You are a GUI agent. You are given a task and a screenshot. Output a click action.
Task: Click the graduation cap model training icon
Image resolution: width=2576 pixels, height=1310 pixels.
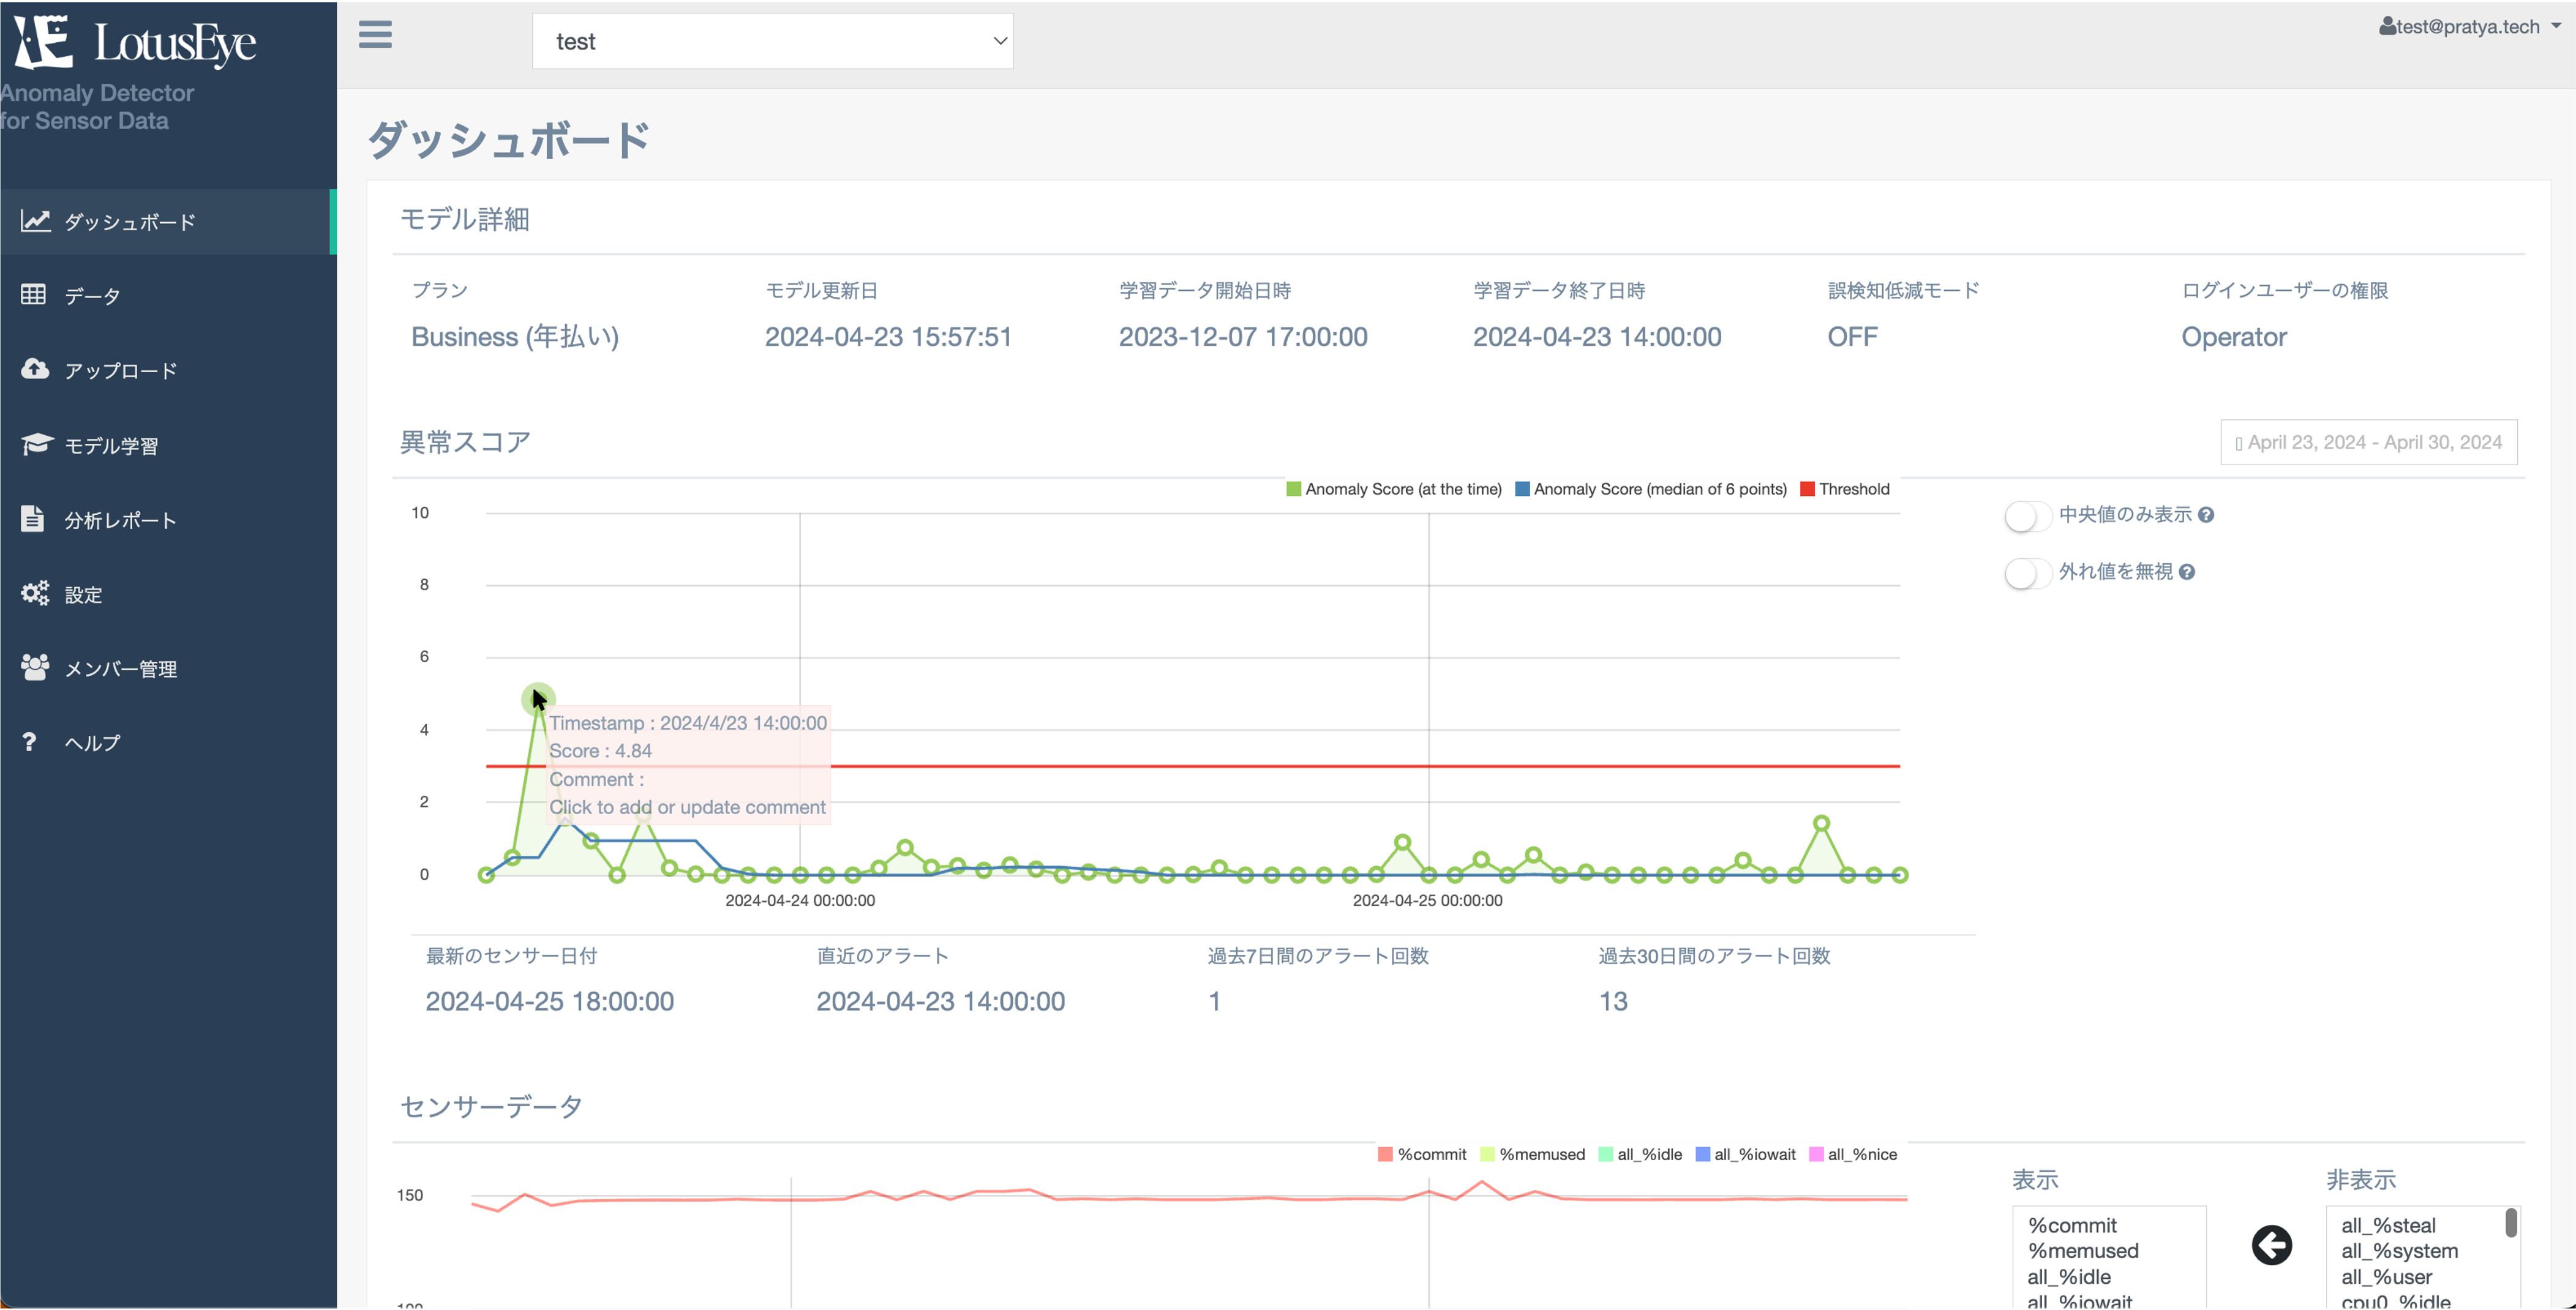[x=37, y=444]
